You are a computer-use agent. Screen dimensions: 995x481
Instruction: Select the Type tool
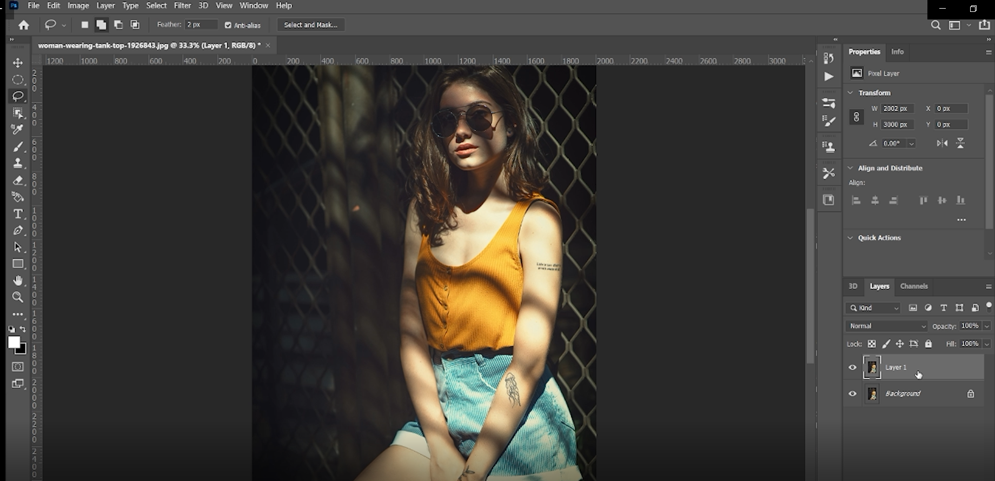18,213
